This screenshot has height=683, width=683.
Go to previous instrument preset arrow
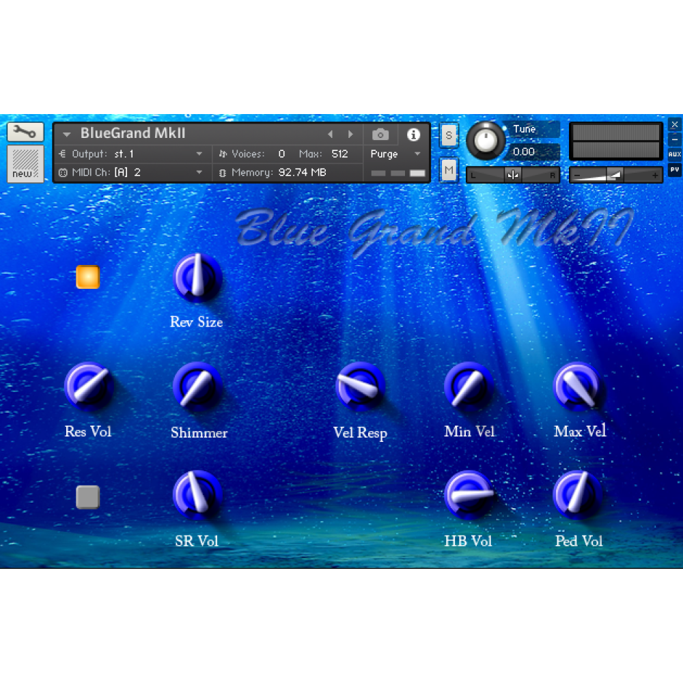click(x=331, y=135)
